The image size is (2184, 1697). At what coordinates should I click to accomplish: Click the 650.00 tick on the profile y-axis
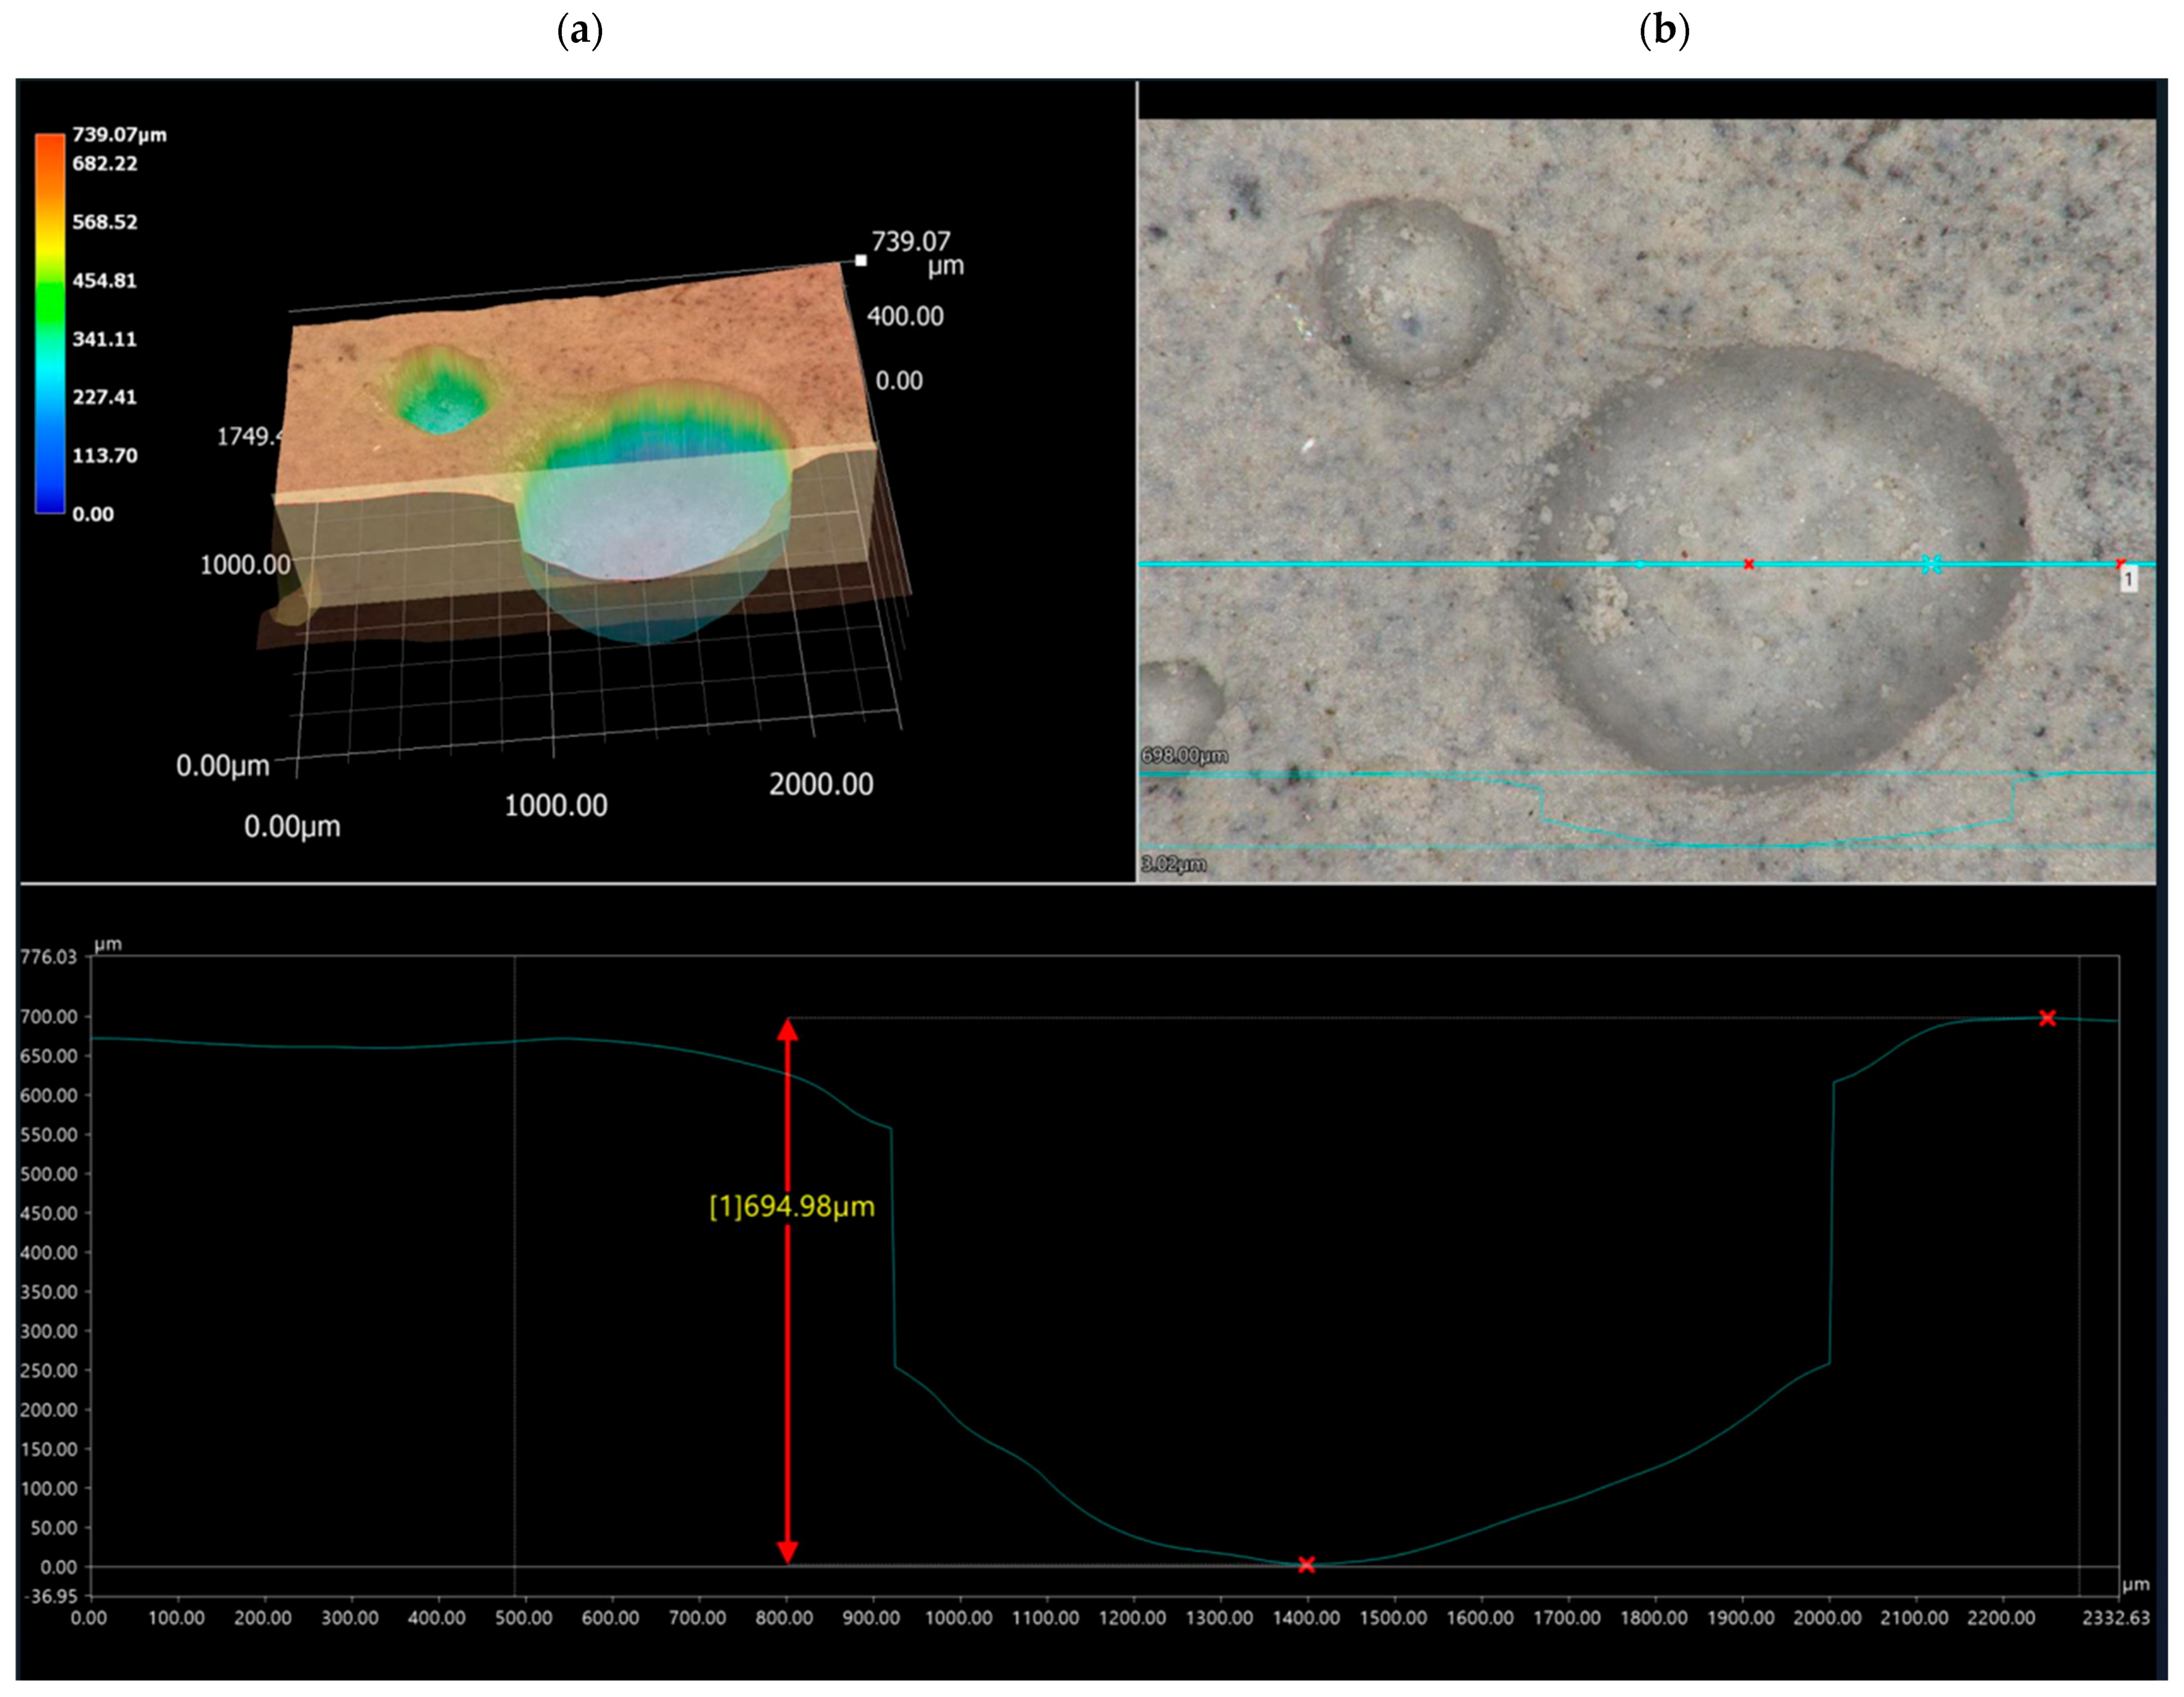48,1055
